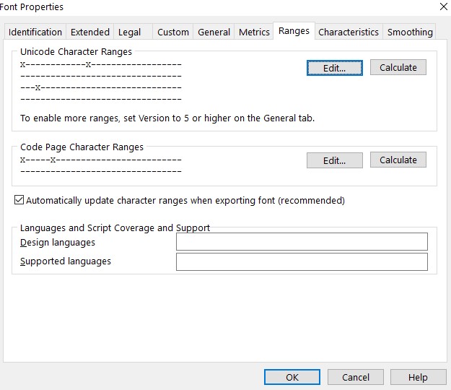Close the Font Properties dialog
The image size is (451, 390).
pyautogui.click(x=441, y=6)
